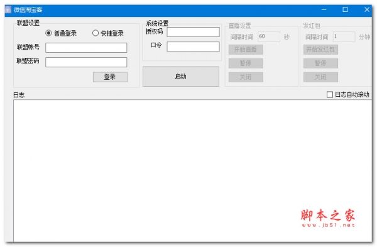377x247 pixels.
Task: Maximize the 微信淘宝客 window
Action: point(345,9)
